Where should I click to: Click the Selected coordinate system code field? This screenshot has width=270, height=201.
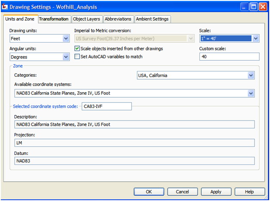click(x=107, y=106)
